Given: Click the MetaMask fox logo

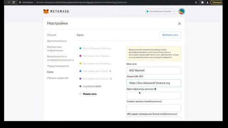Looking at the screenshot, I should tap(46, 11).
